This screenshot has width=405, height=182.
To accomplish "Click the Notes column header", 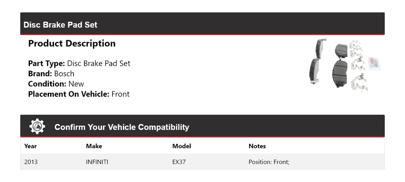I will [x=257, y=146].
